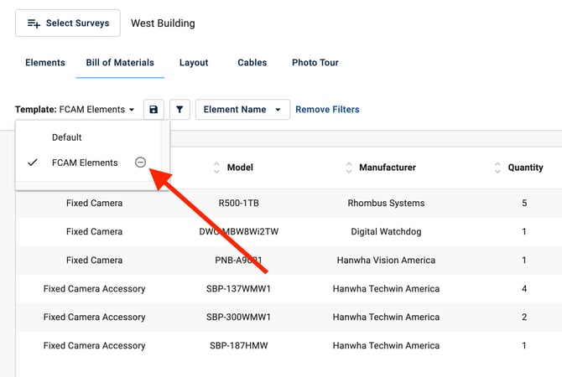Viewport: 562px width, 377px height.
Task: Select the Bill of Materials tab
Action: [120, 63]
